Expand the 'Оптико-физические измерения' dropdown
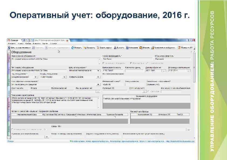This screenshot has width=227, height=160. click(x=98, y=85)
